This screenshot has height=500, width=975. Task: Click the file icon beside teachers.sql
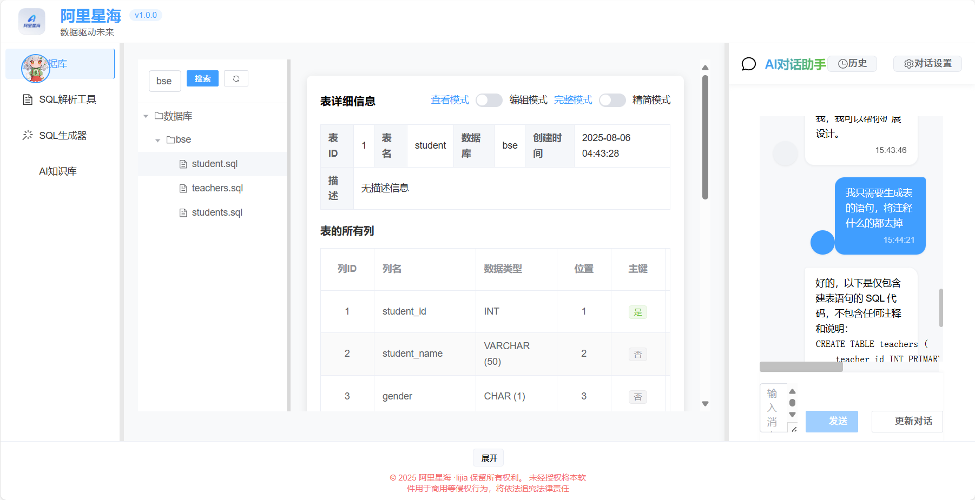tap(183, 188)
